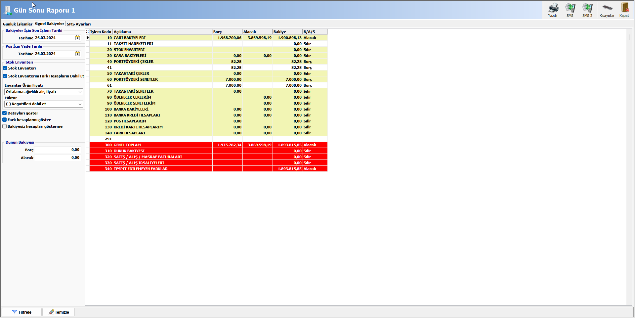Image resolution: width=635 pixels, height=318 pixels.
Task: Select SATIŞ / ALIŞ / MASRAF FATURALARI row
Action: (208, 157)
